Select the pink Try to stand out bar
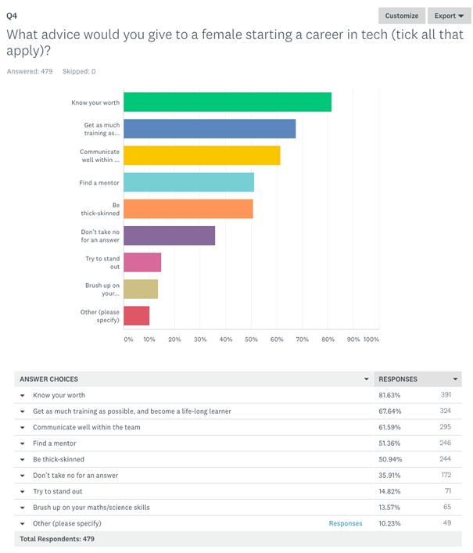The width and height of the screenshot is (473, 553). tap(142, 262)
